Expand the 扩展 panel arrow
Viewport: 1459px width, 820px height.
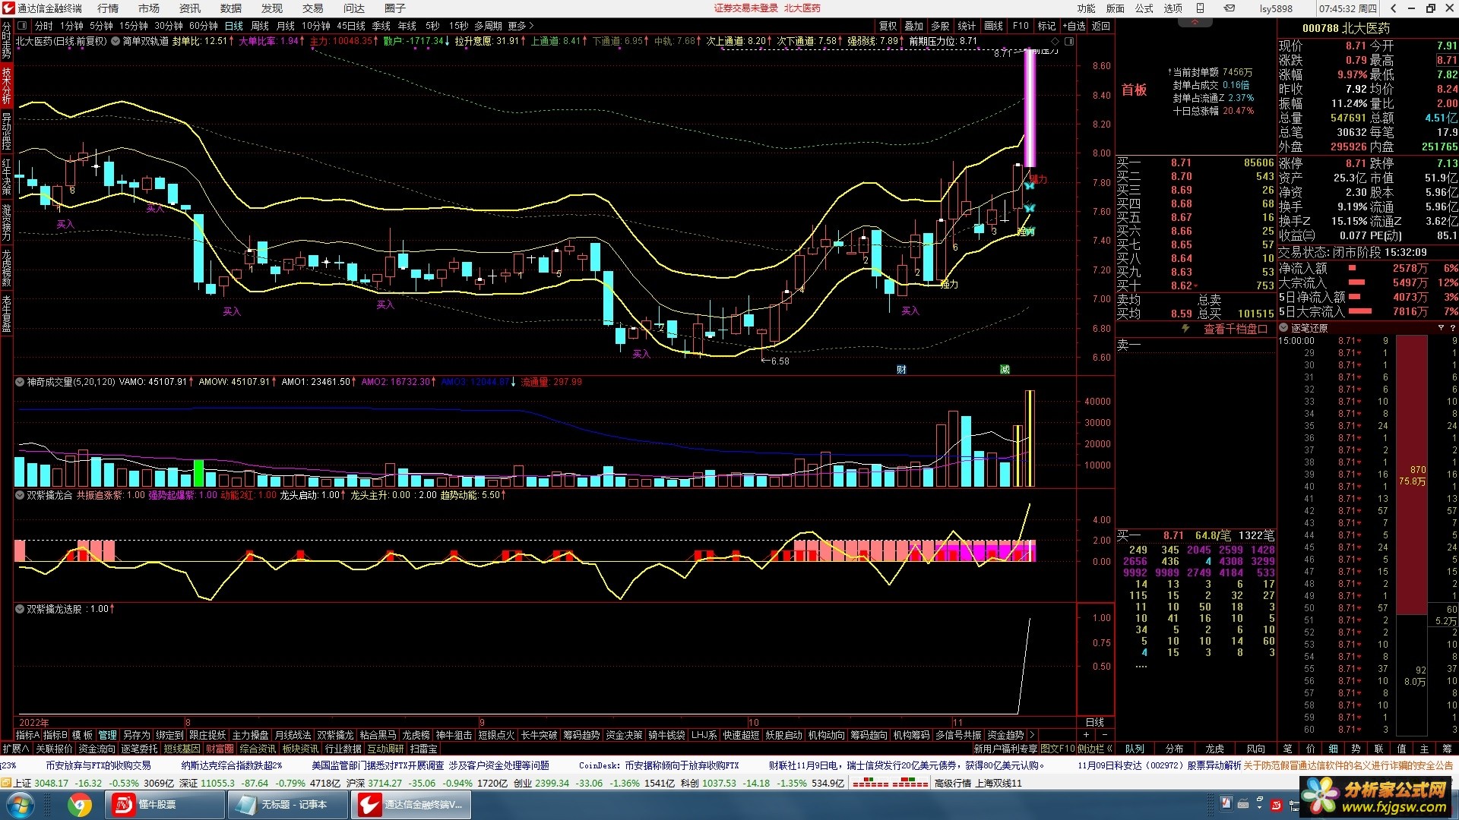coord(16,749)
